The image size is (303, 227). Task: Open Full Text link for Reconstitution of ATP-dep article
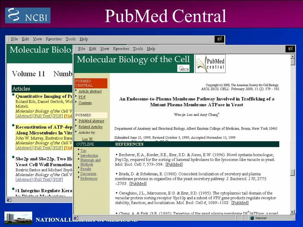click(x=42, y=148)
